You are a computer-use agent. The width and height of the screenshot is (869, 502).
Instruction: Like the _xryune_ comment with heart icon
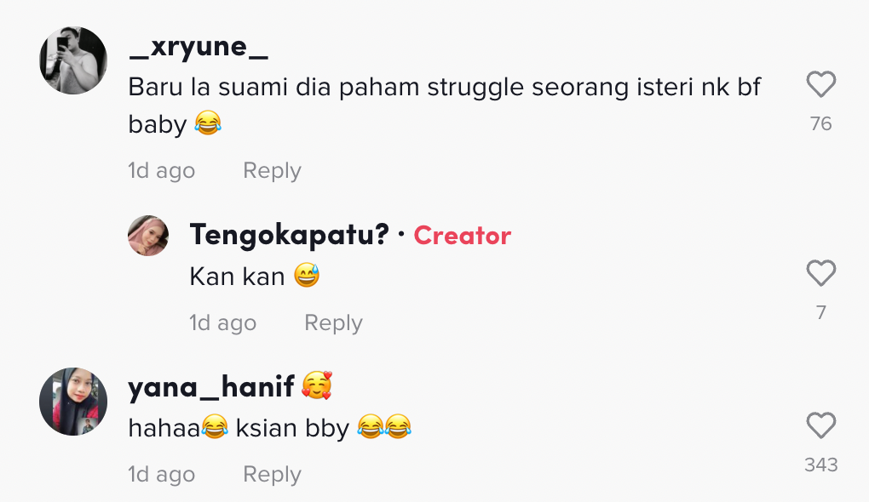pyautogui.click(x=820, y=84)
